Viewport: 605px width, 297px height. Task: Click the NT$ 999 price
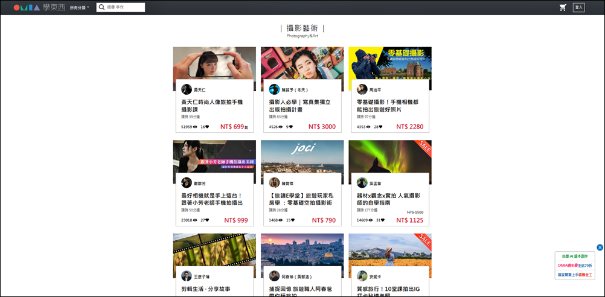pos(236,220)
